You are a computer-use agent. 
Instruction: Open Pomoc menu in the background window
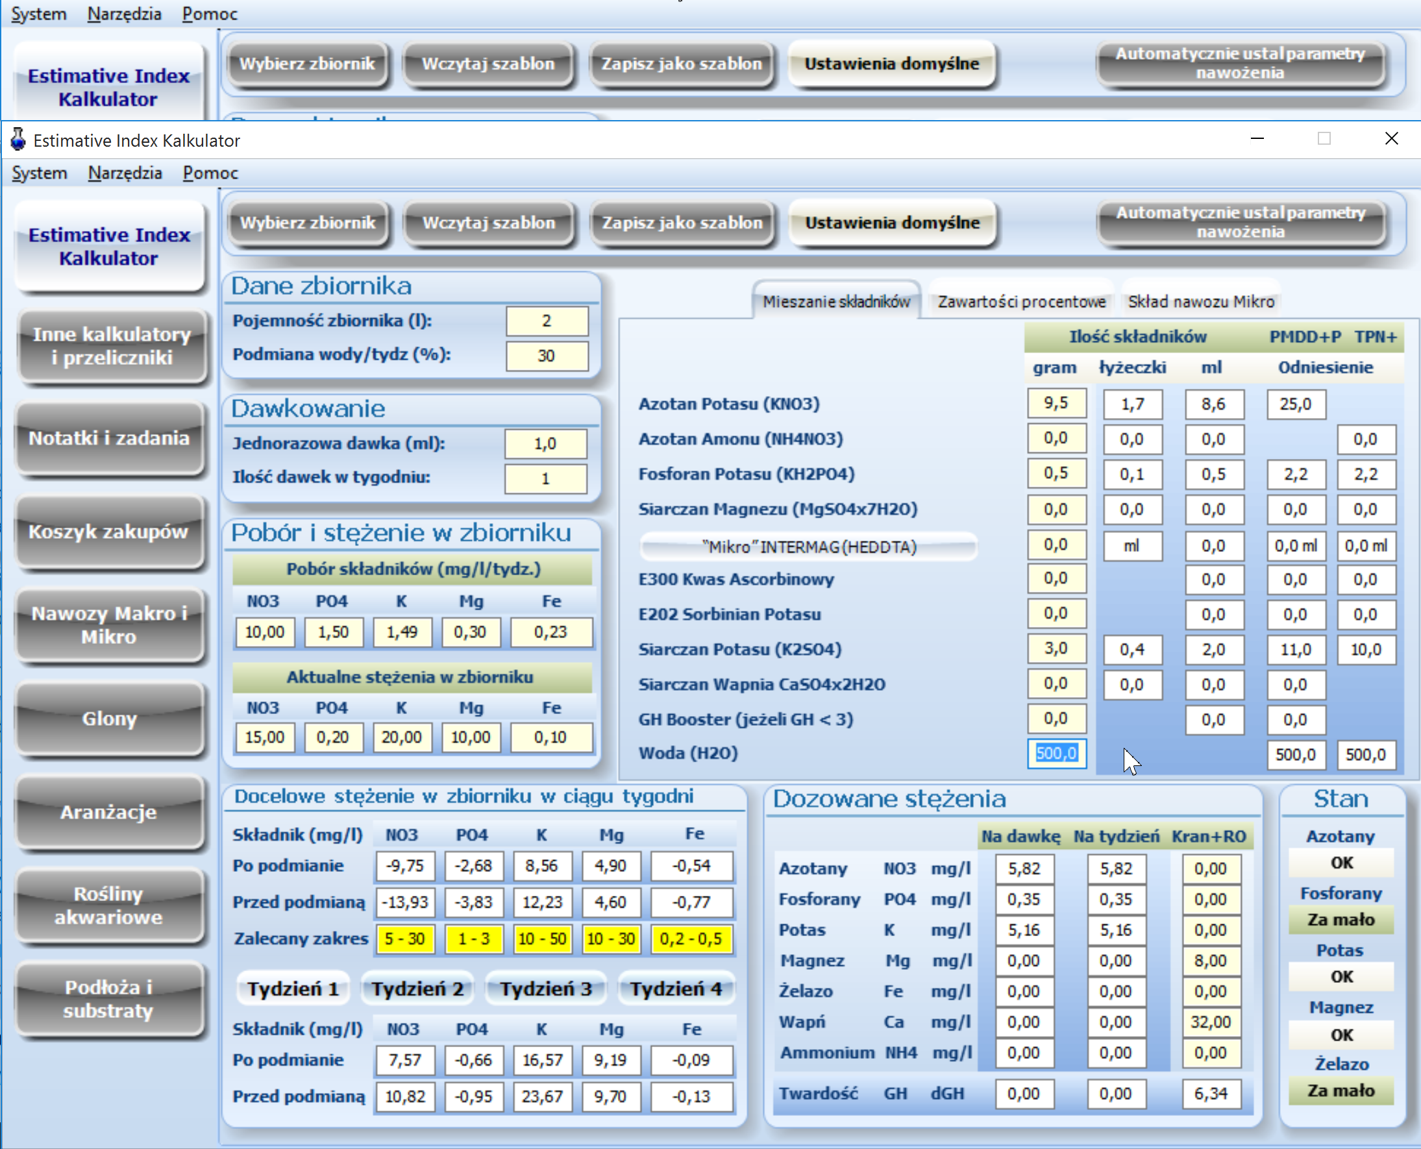click(x=210, y=14)
